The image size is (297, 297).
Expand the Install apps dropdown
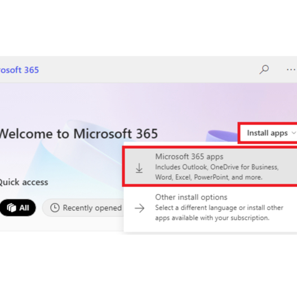point(268,133)
